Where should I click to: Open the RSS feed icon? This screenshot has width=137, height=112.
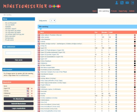[122, 3]
